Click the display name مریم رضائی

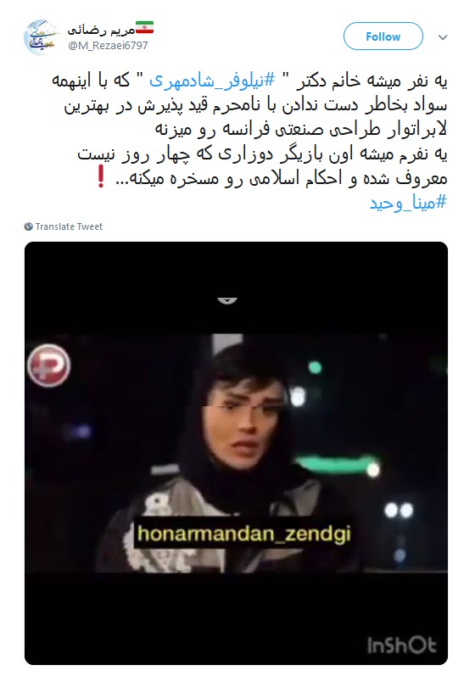(x=101, y=30)
